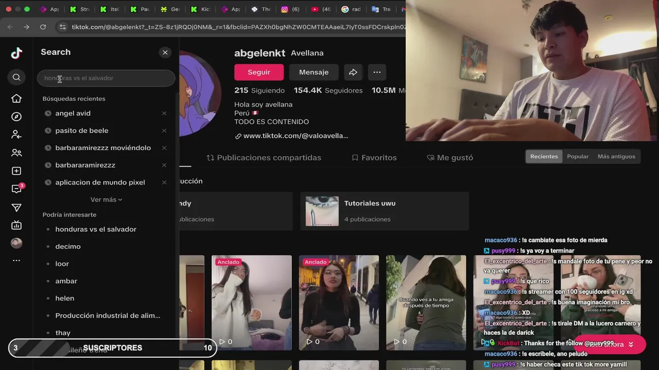Screen dimensions: 659x370
Task: Expand 'Ver más' recent searches
Action: pos(106,199)
